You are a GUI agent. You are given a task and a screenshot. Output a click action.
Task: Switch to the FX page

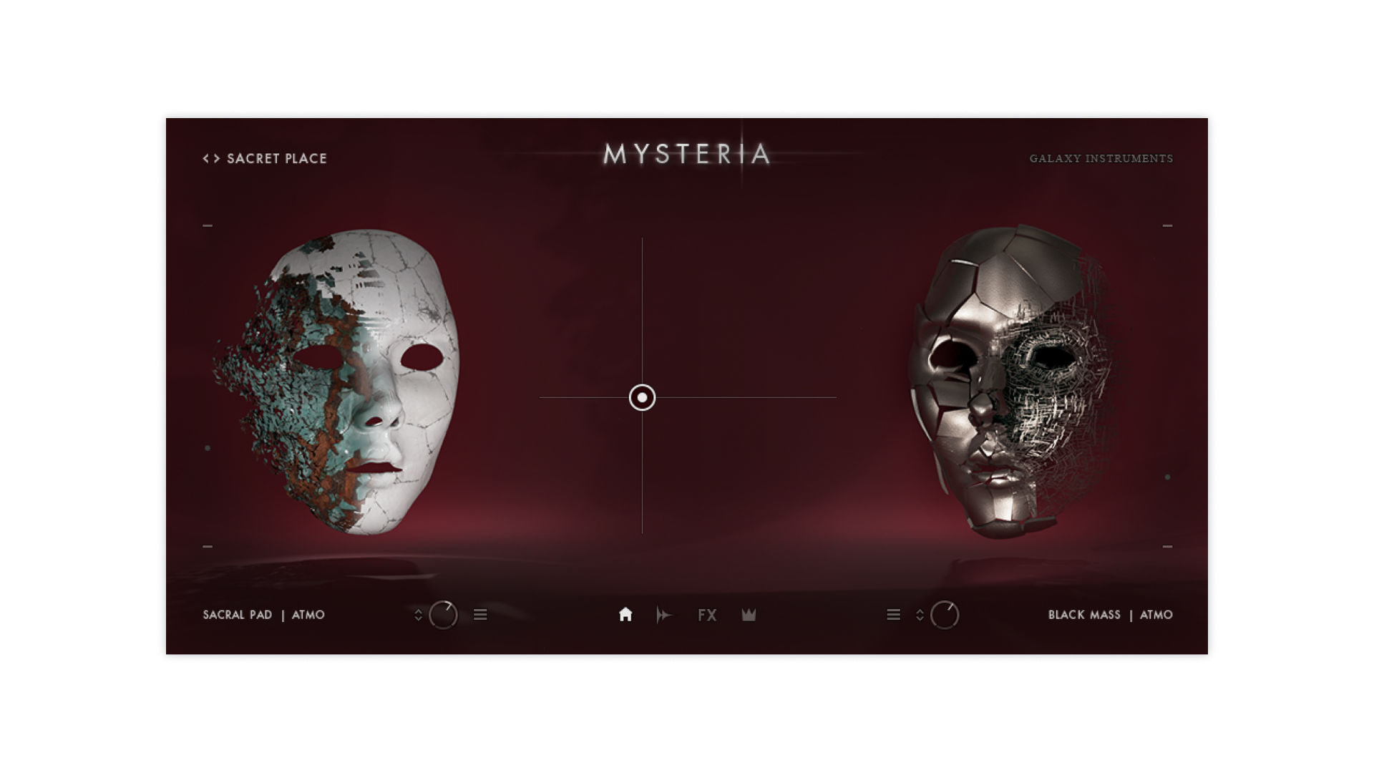point(707,615)
